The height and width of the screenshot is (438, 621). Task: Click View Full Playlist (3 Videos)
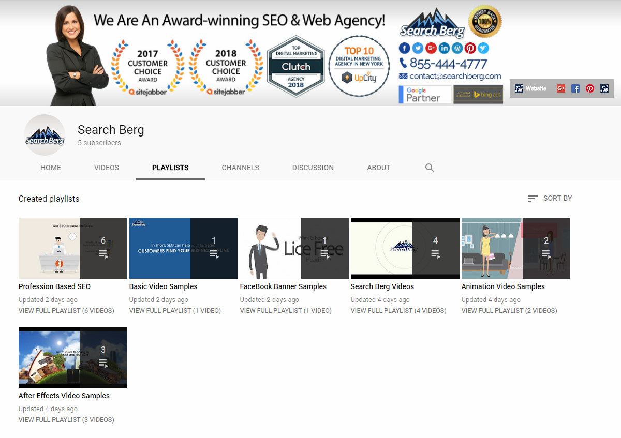(x=66, y=420)
